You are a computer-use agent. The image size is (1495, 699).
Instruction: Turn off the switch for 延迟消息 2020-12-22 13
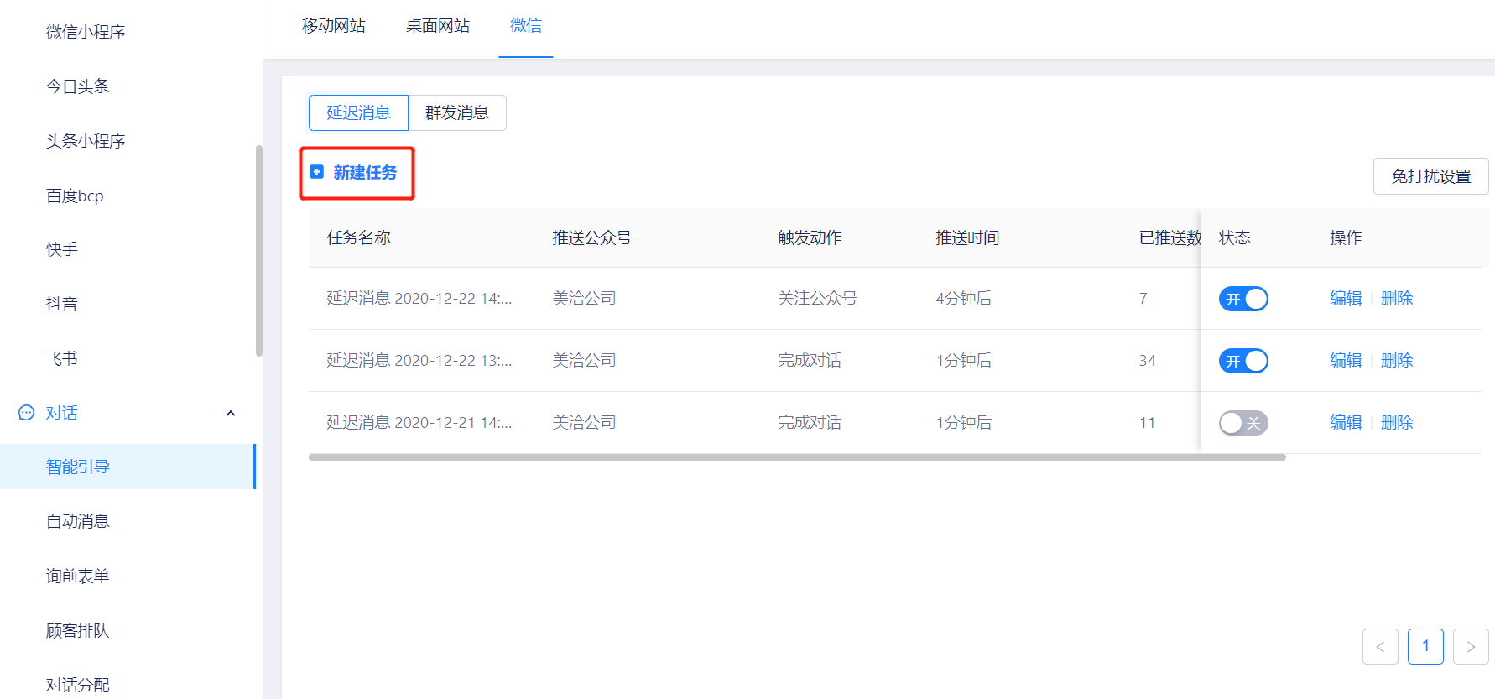[x=1242, y=361]
